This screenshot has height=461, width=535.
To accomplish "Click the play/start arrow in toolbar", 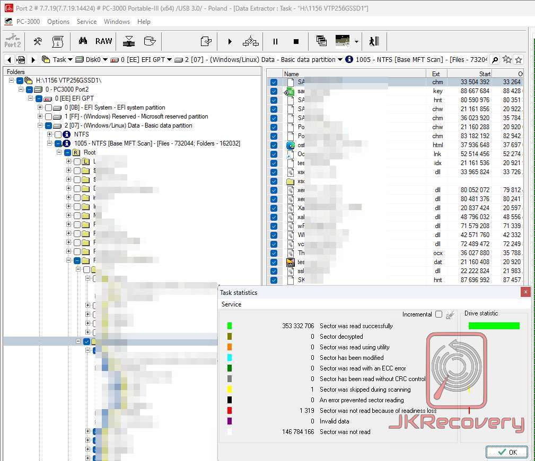I will pyautogui.click(x=230, y=41).
